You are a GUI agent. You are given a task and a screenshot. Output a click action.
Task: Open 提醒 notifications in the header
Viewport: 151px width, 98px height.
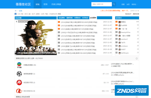tap(123, 4)
